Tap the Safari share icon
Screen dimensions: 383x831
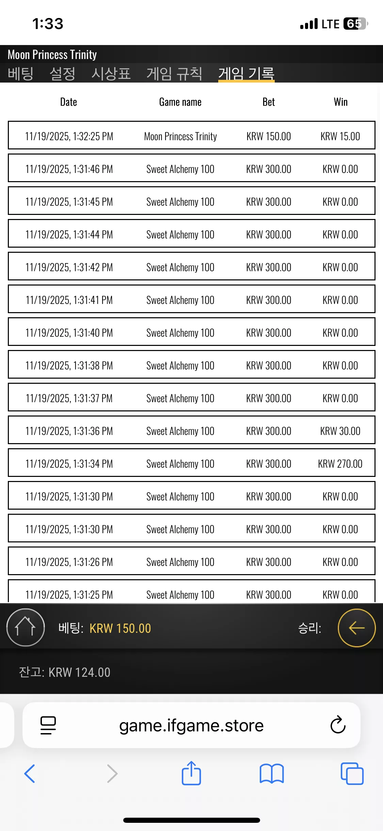191,773
